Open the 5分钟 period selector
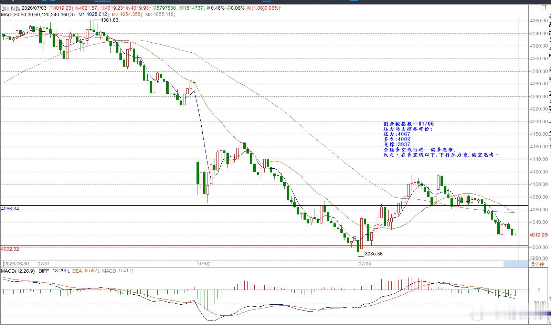Screen dimensions: 551x326 pyautogui.click(x=538, y=264)
